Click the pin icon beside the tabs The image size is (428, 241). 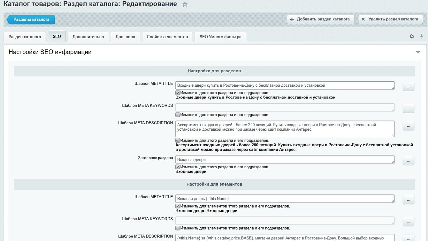(x=421, y=36)
